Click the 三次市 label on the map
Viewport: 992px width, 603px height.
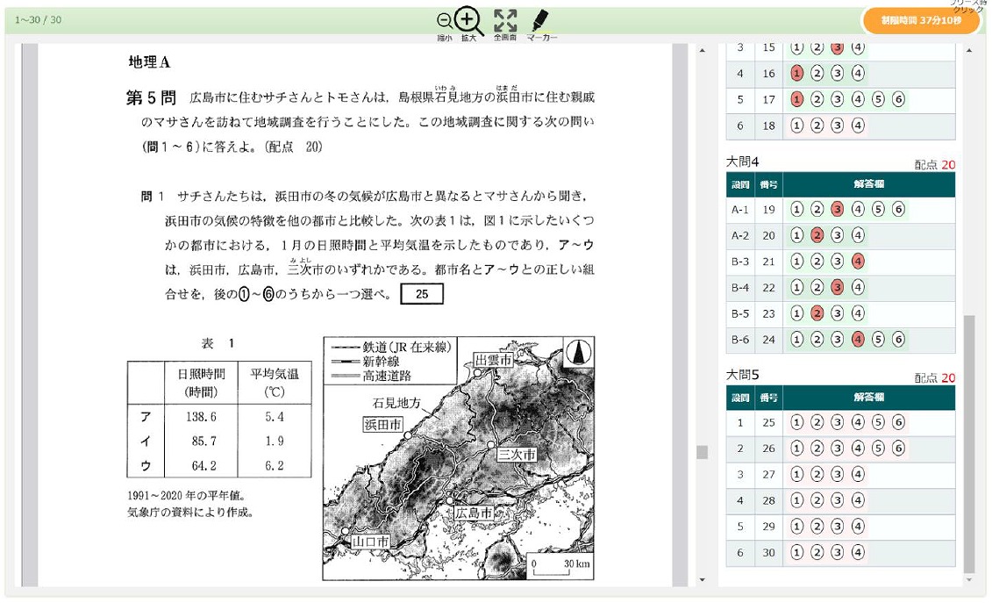517,455
